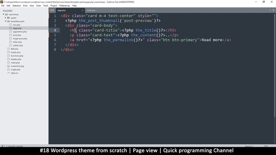Open the Preferences menu
This screenshot has height=155, width=276.
tap(65, 6)
